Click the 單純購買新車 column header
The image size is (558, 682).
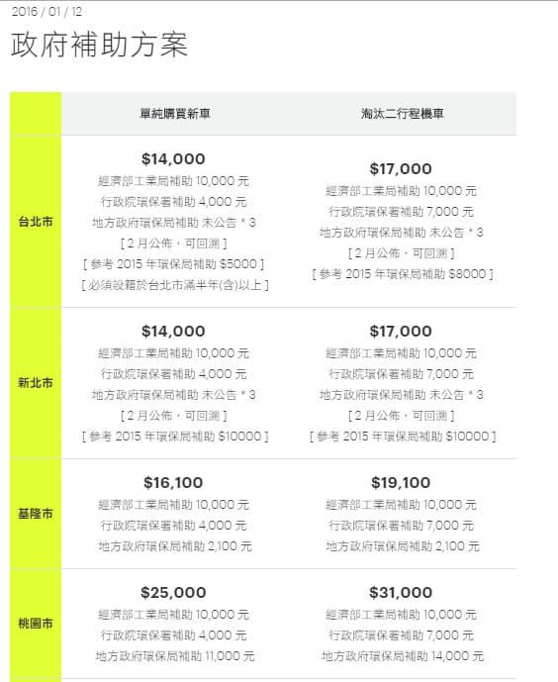[x=175, y=114]
